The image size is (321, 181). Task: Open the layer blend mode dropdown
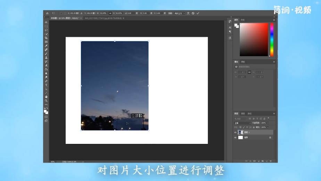point(242,123)
